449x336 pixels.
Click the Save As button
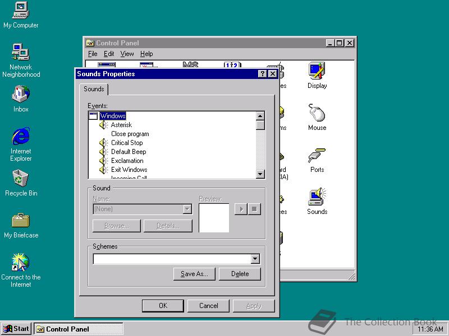[x=194, y=274]
